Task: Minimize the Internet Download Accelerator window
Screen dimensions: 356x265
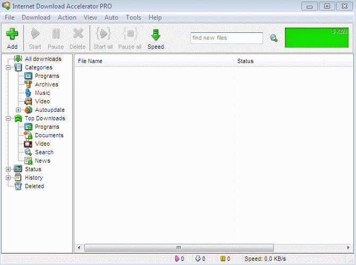Action: [309, 6]
